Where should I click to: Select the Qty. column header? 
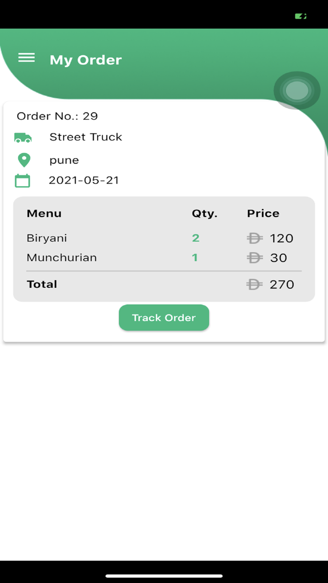tap(205, 213)
